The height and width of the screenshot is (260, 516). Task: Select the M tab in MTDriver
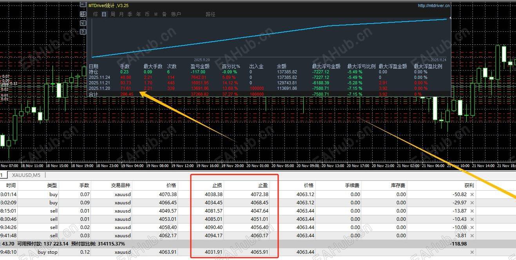pyautogui.click(x=156, y=14)
